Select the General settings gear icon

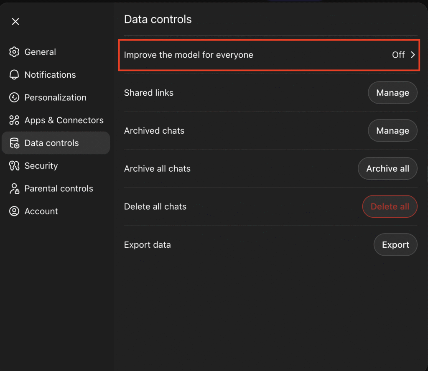[14, 52]
